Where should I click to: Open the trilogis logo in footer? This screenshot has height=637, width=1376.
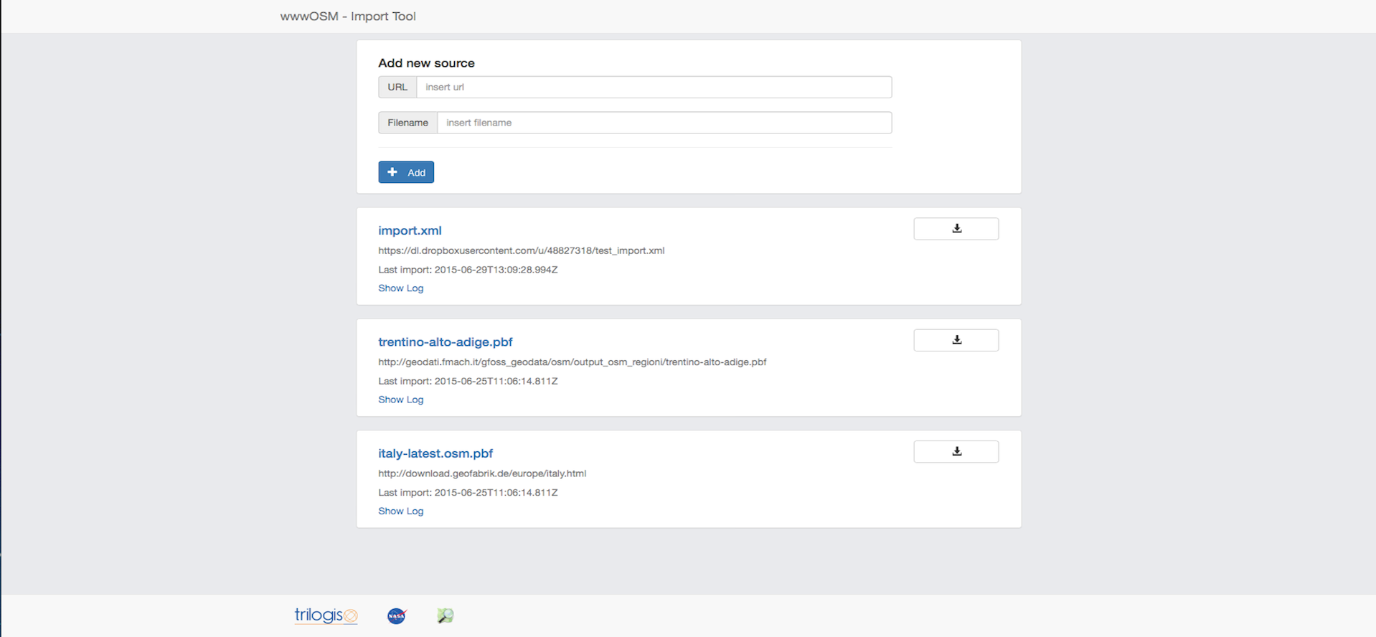pos(326,615)
